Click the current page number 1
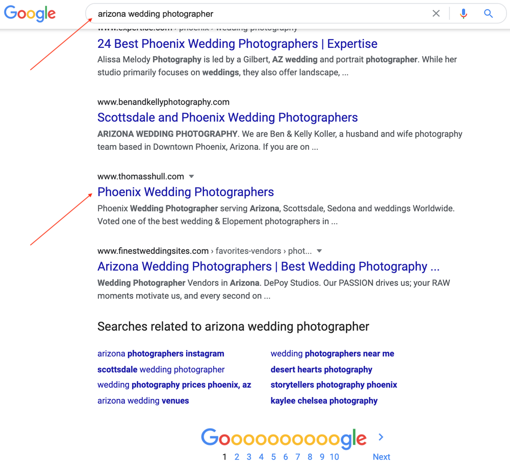The width and height of the screenshot is (510, 475). pos(224,457)
